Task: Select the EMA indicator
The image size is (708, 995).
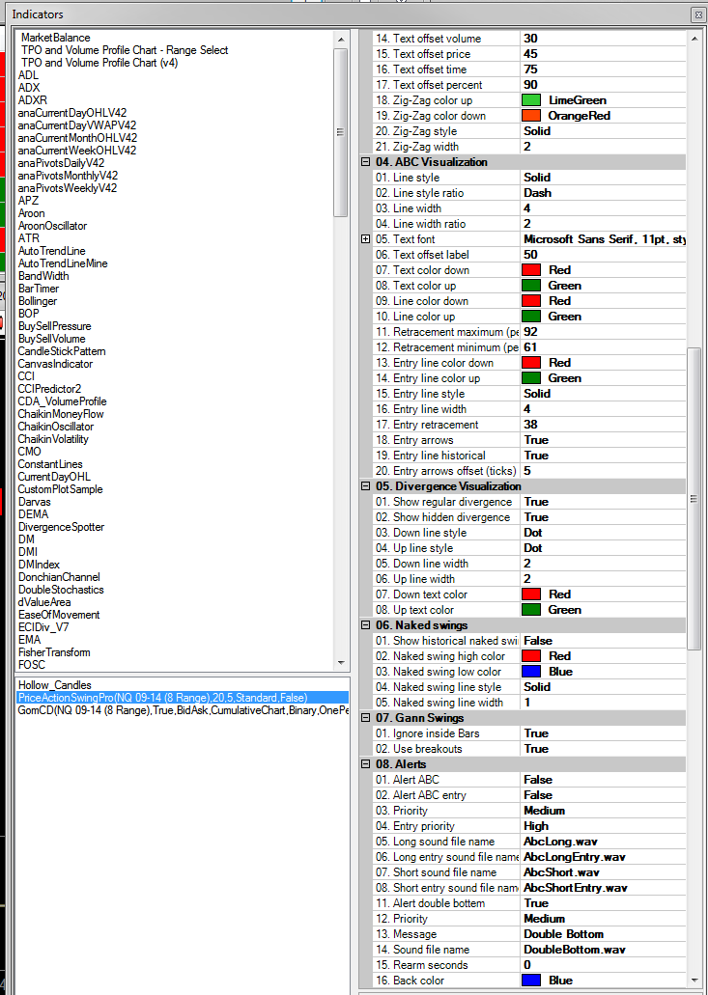Action: 29,640
